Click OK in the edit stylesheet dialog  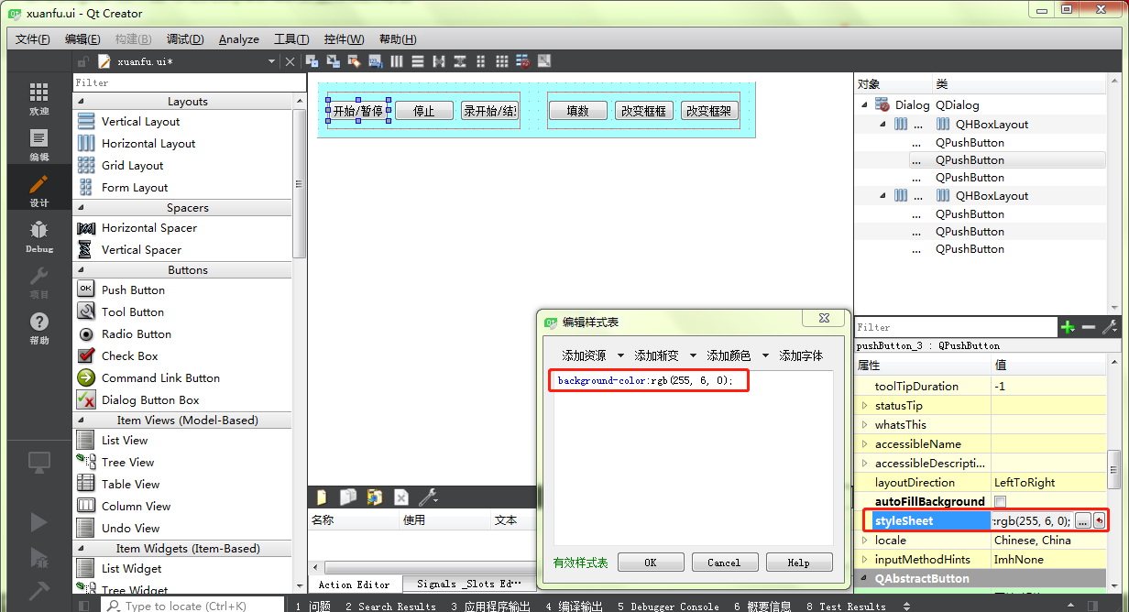click(651, 562)
